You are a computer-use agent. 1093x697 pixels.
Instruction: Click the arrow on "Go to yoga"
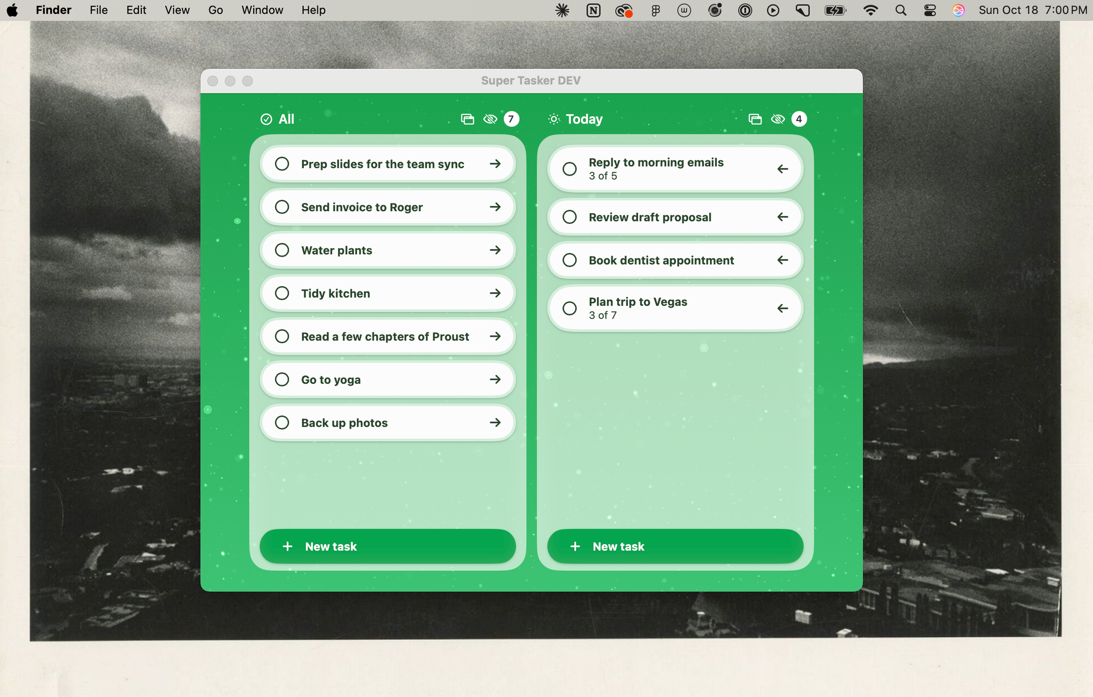(x=495, y=379)
